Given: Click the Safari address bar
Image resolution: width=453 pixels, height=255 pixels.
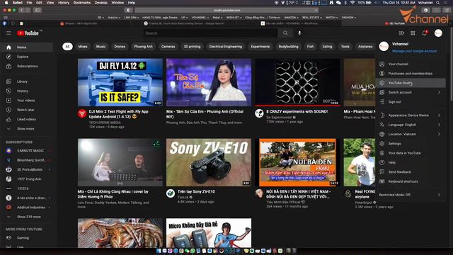Looking at the screenshot, I should tap(226, 10).
